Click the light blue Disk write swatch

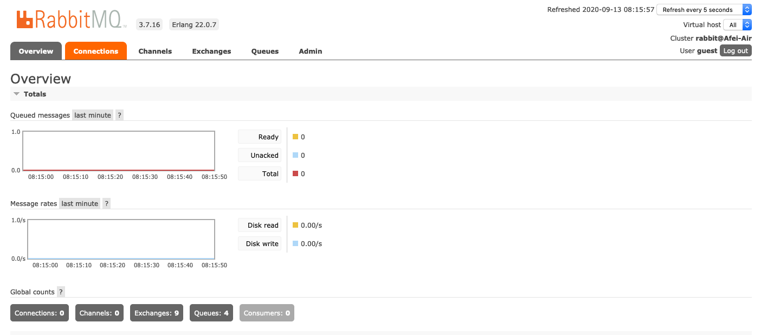point(295,244)
